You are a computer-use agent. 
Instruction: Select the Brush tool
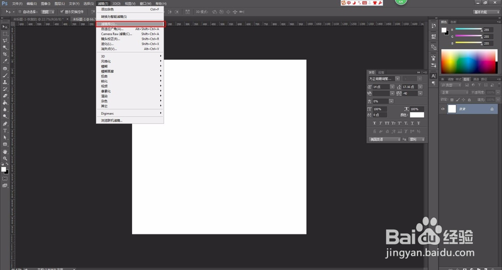pyautogui.click(x=5, y=75)
